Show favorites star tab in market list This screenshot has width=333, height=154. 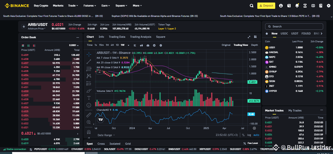click(267, 33)
